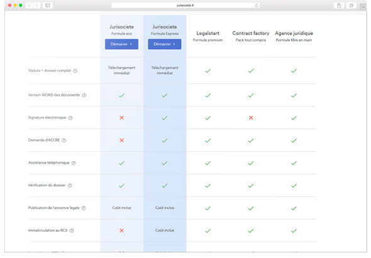The width and height of the screenshot is (371, 258).
Task: Open a new tab with the plus button
Action: coord(363,8)
